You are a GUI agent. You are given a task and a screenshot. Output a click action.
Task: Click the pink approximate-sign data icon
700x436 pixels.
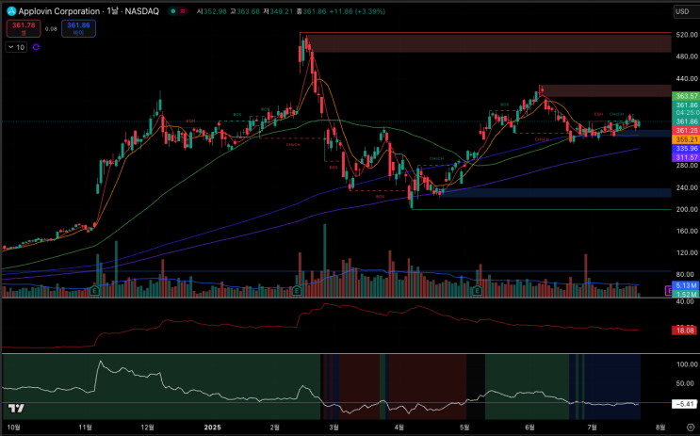point(183,11)
